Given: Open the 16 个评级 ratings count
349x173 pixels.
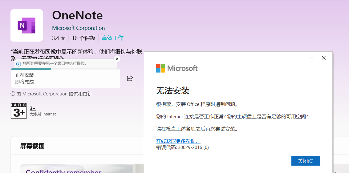Looking at the screenshot, I should (x=83, y=38).
